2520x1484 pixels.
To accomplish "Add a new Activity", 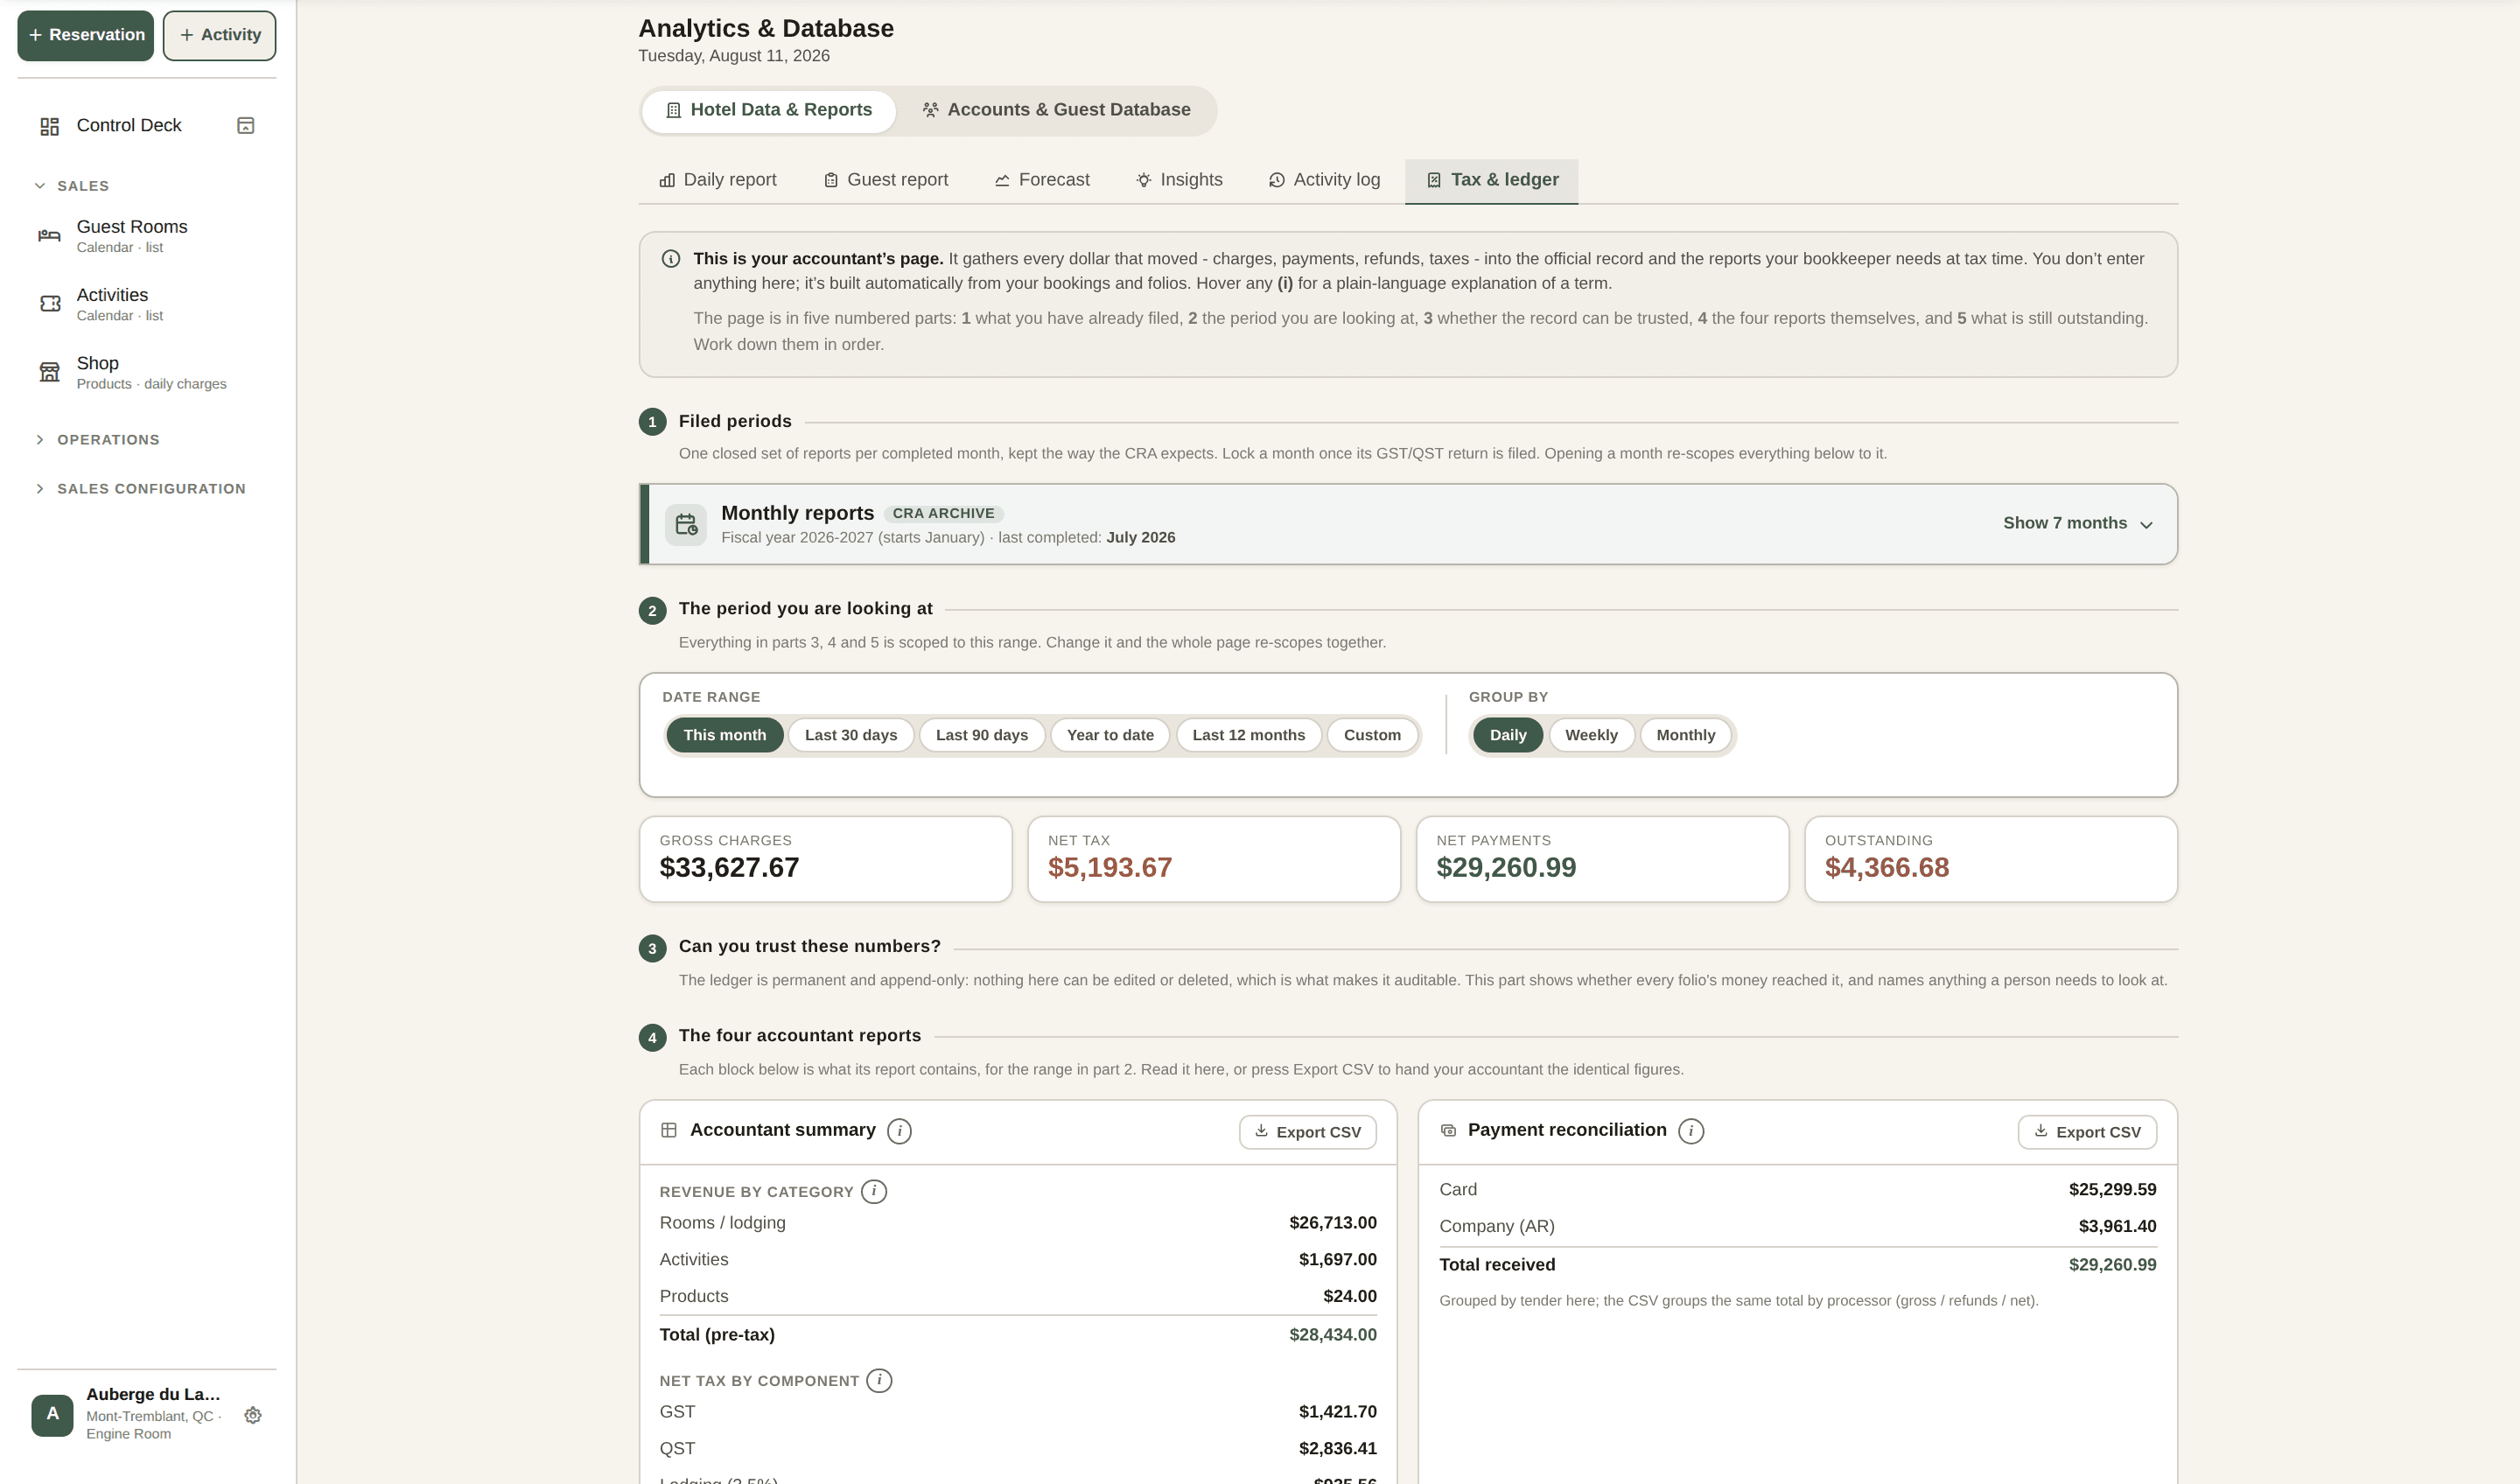I will point(220,35).
